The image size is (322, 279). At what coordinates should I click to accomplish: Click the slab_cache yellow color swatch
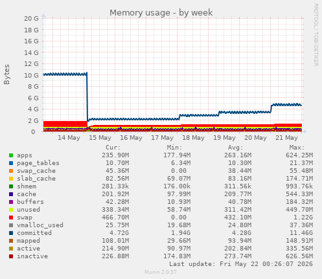tap(11, 179)
